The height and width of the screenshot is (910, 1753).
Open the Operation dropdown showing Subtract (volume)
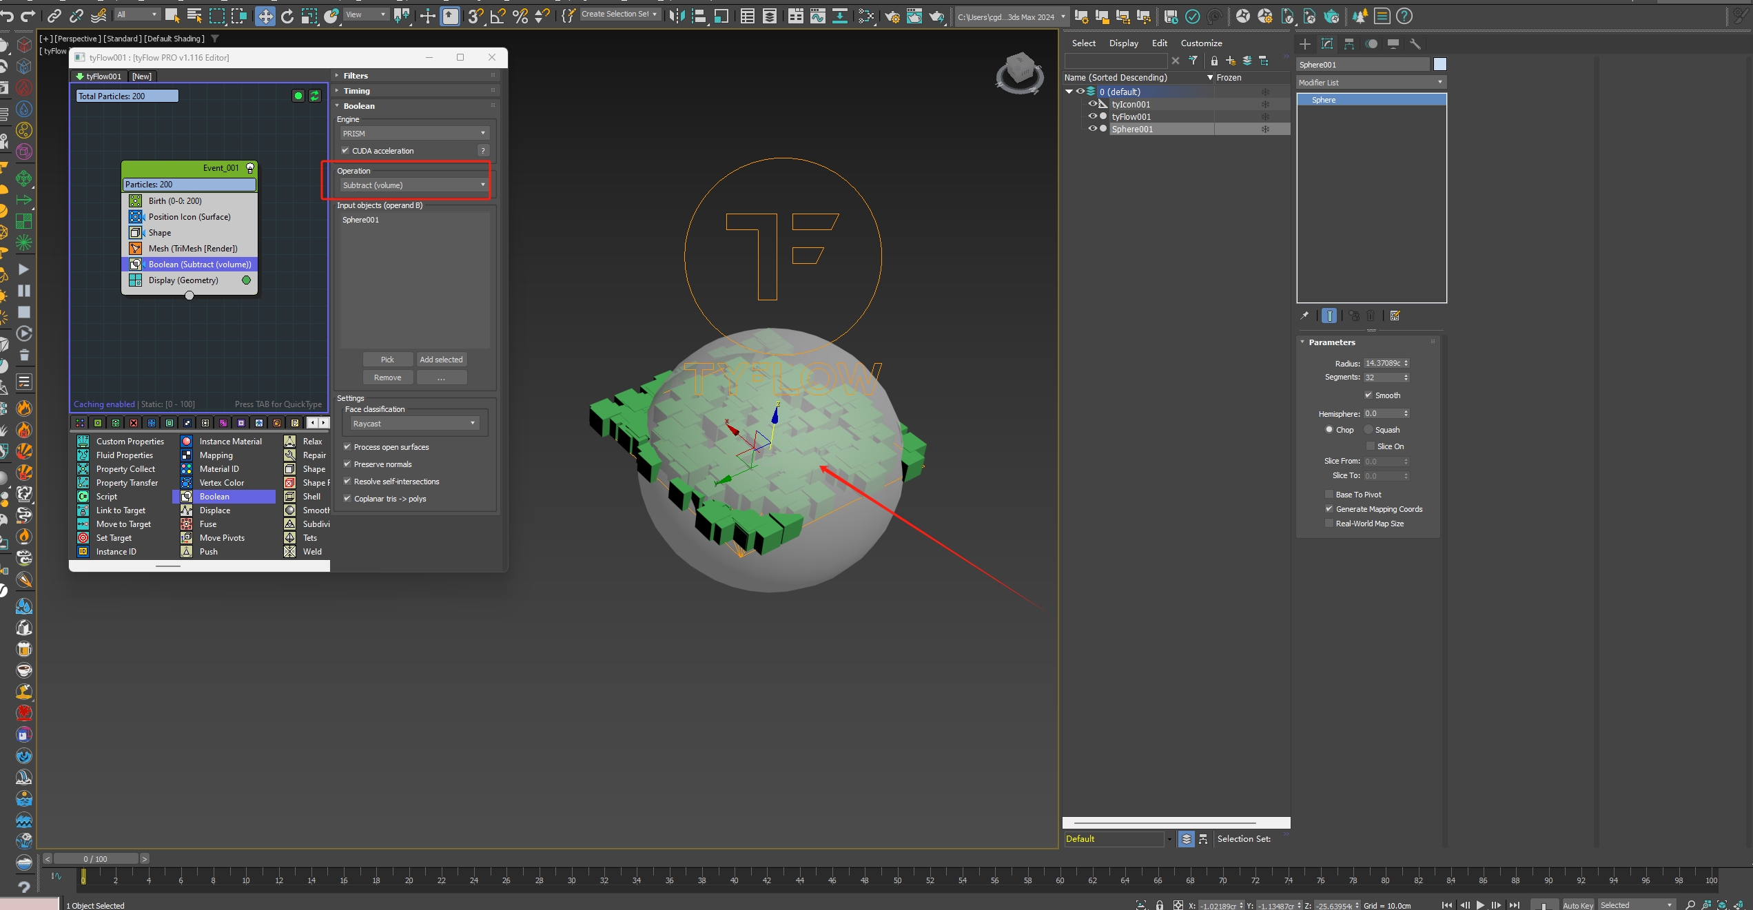point(414,185)
